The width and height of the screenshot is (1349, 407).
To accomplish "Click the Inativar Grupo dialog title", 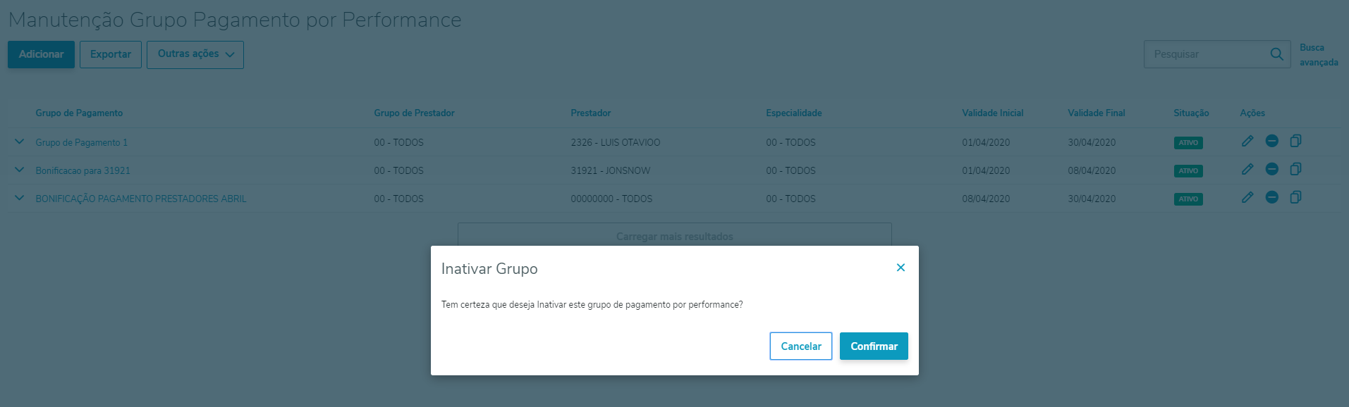I will tap(489, 268).
